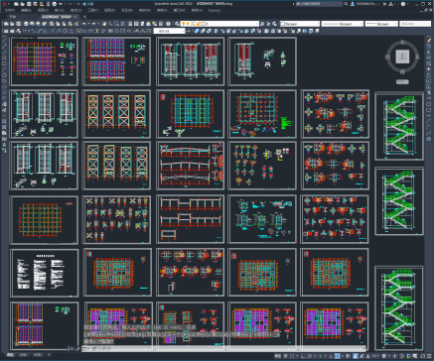Add a new layout with the '+' button
Screen dimensions: 434x361
coord(49,355)
